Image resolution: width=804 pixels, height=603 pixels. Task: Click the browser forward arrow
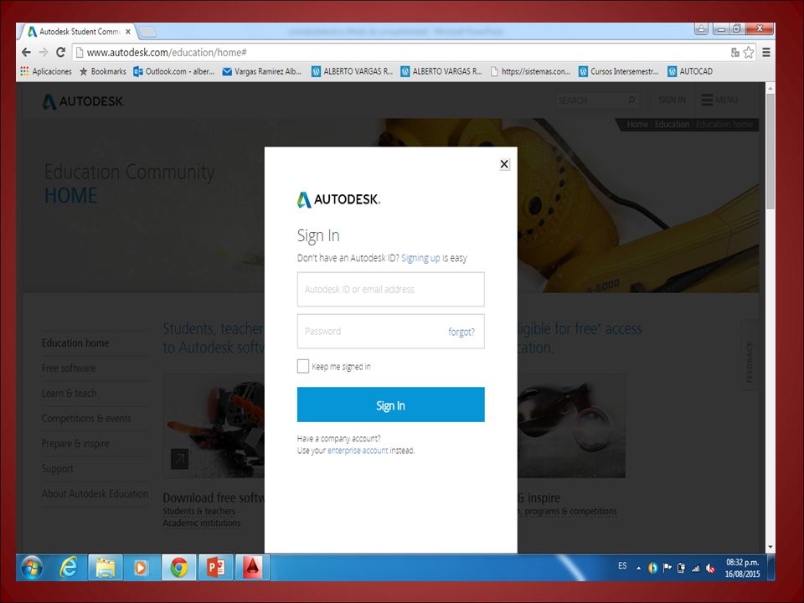coord(44,52)
